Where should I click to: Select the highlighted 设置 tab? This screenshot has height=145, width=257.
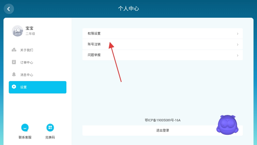pyautogui.click(x=37, y=87)
